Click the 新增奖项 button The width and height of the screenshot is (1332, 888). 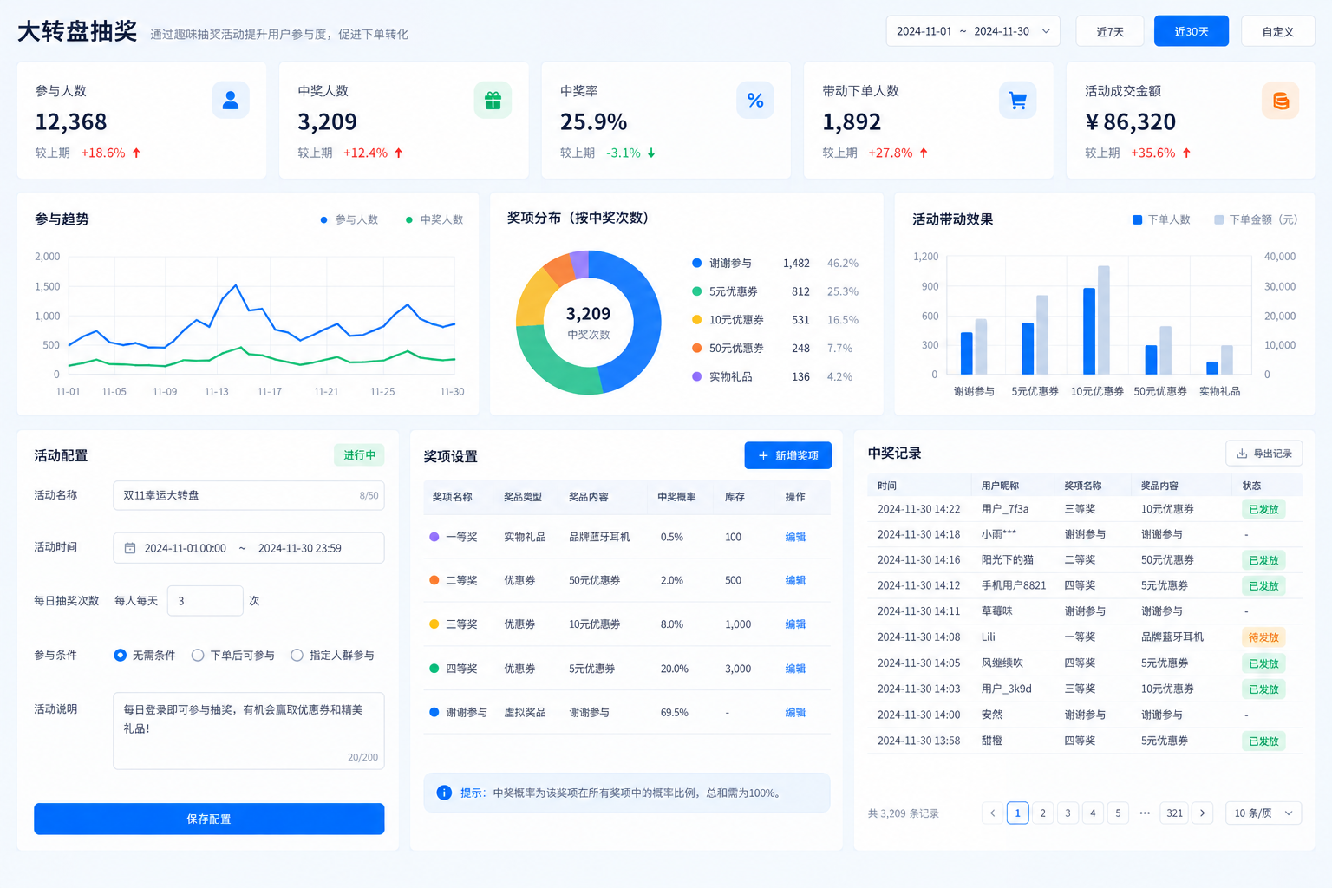(788, 455)
